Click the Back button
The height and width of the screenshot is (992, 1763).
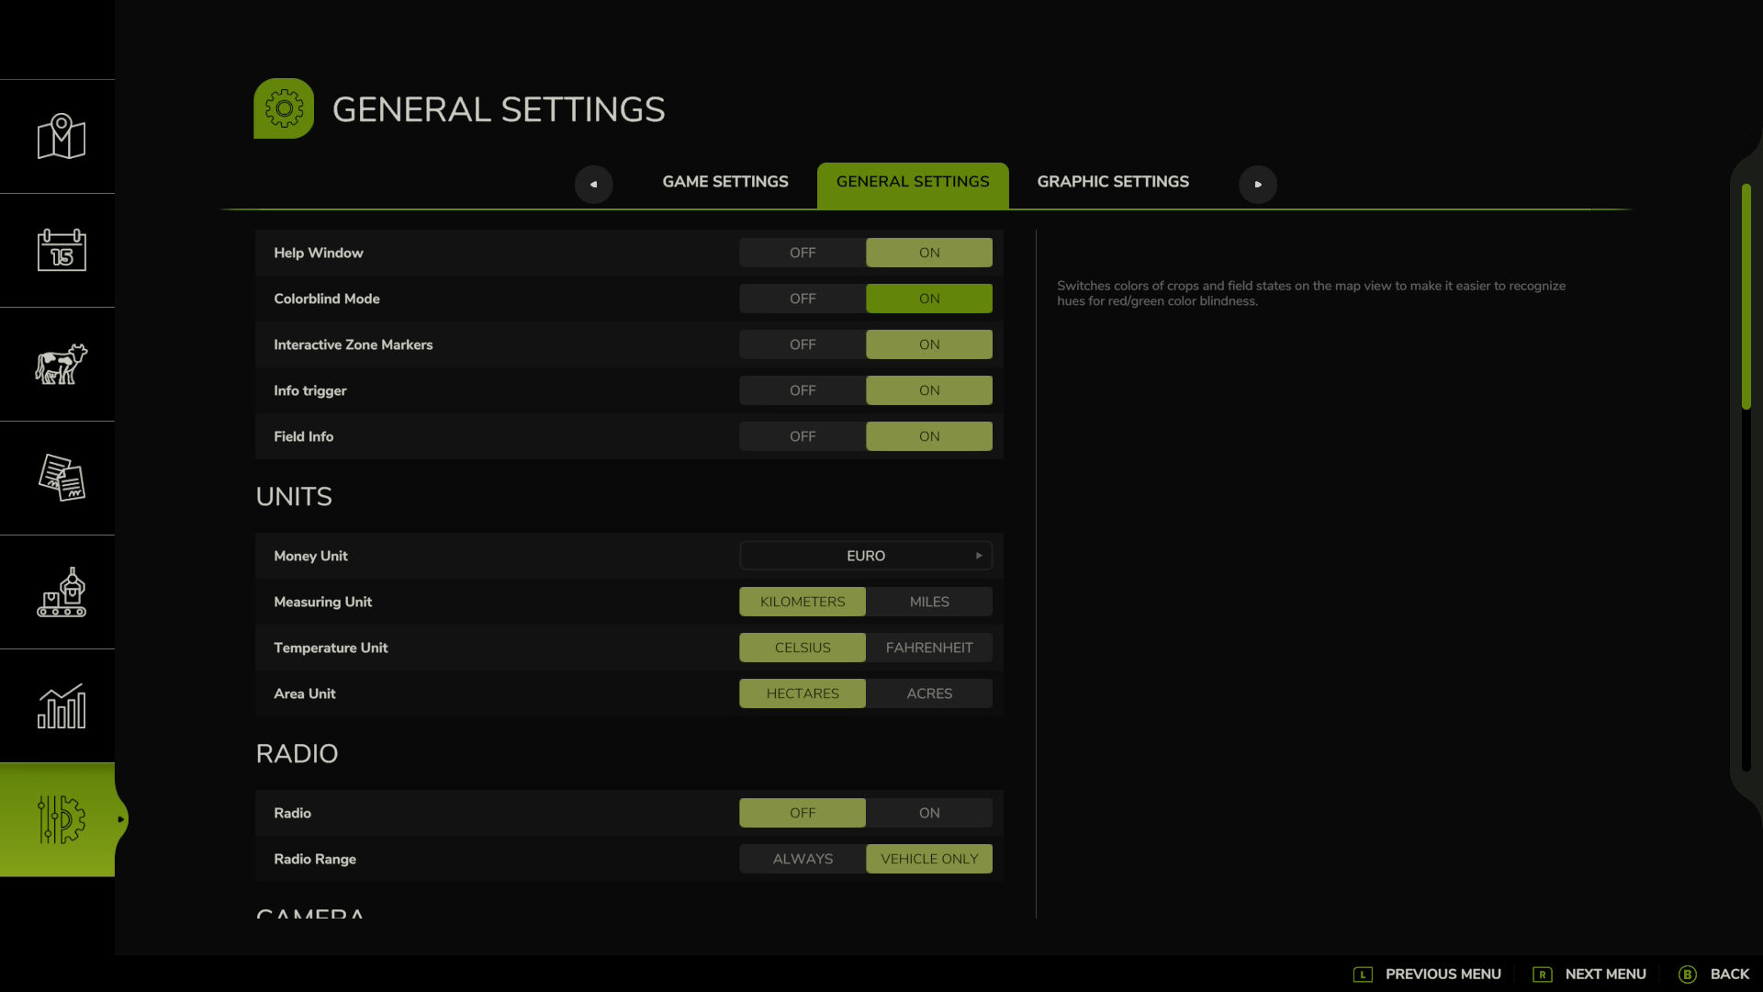tap(1713, 975)
